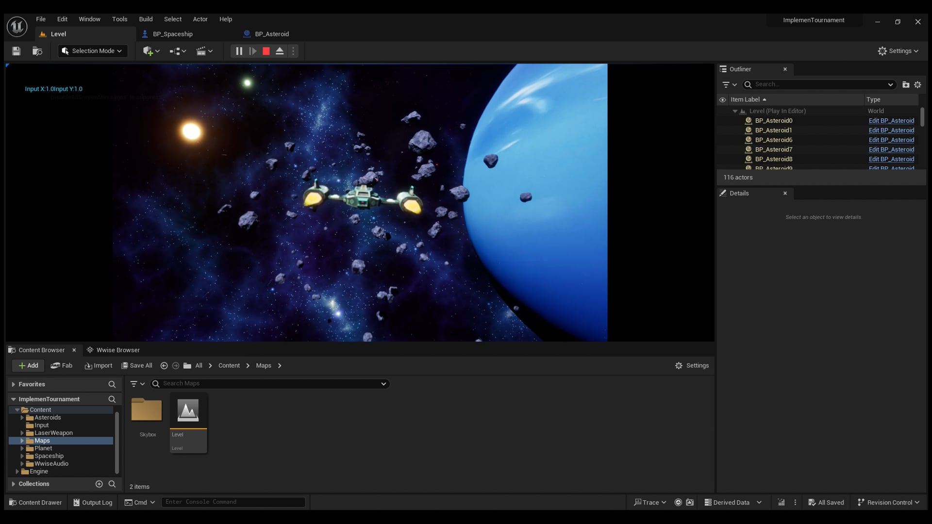Eject from the player controller

280,51
